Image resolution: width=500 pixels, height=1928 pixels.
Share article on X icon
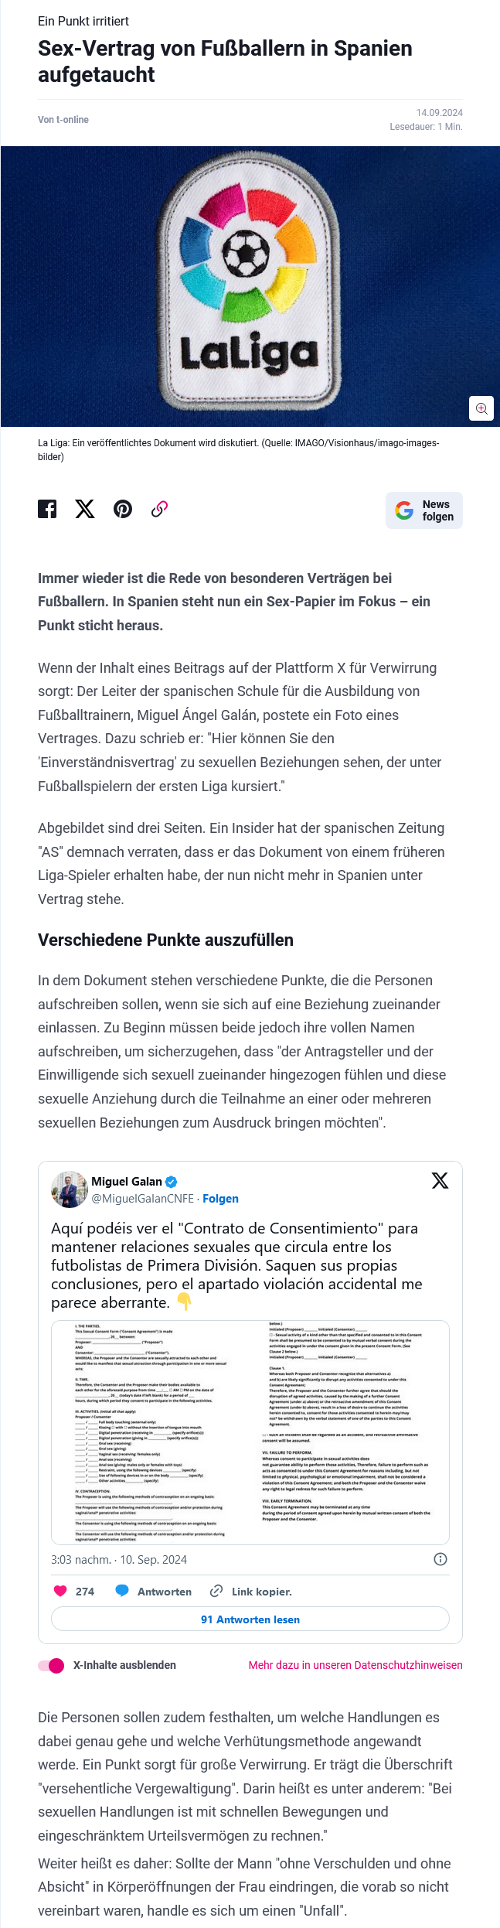(85, 509)
